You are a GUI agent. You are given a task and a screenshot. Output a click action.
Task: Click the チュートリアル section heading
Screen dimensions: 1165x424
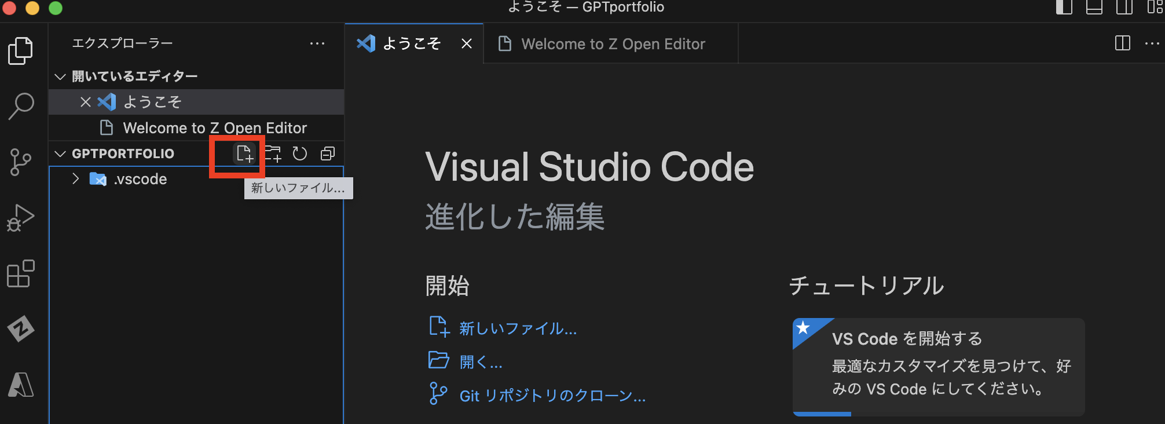[866, 286]
